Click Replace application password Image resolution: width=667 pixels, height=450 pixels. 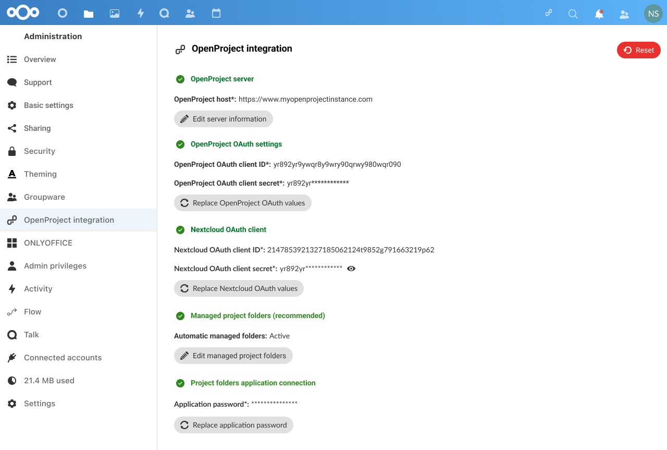(x=234, y=425)
